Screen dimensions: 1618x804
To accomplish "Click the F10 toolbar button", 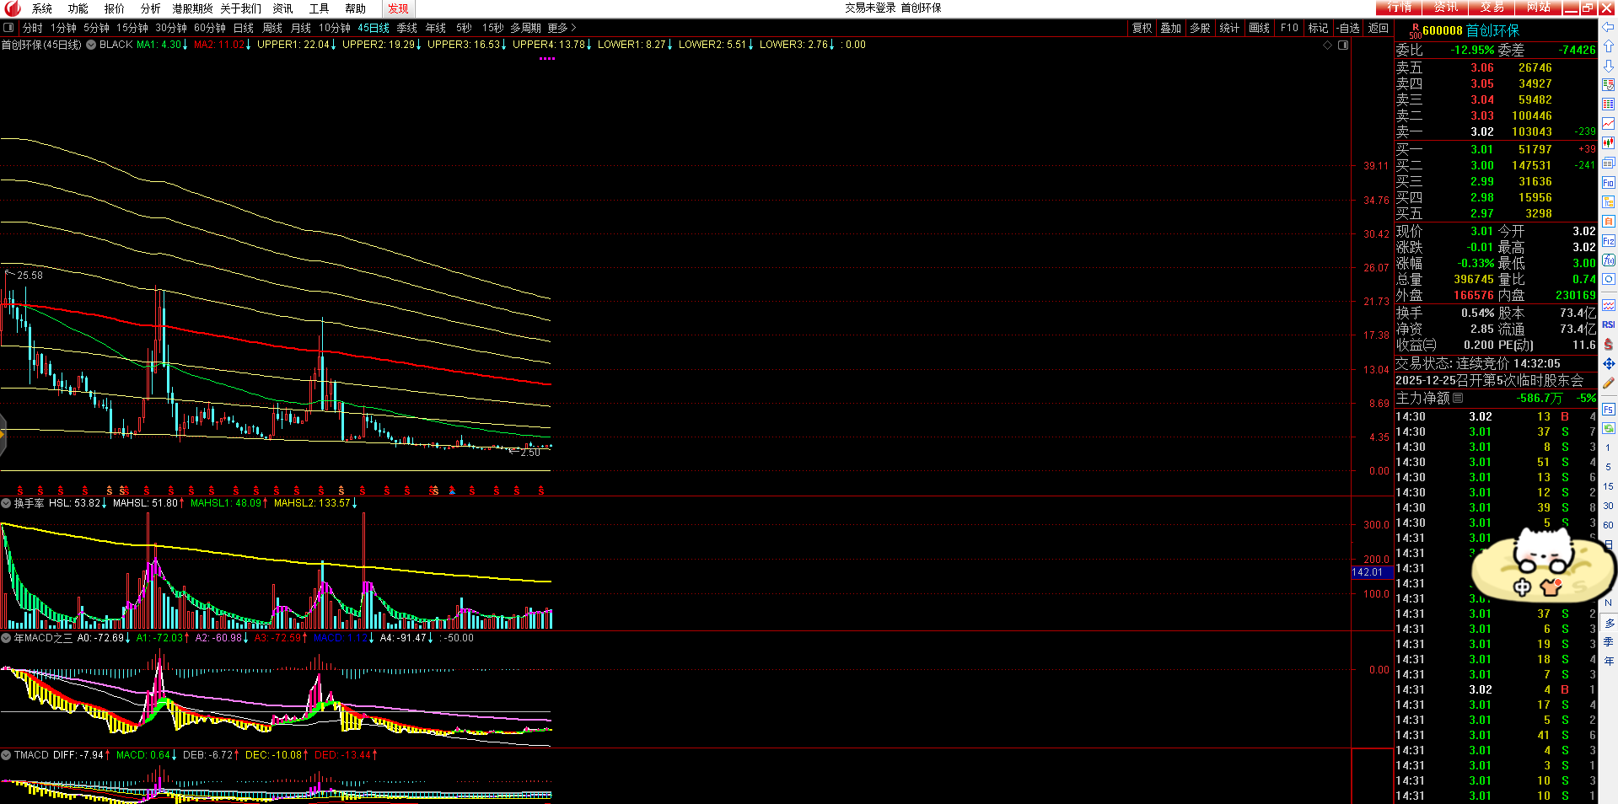I will [x=1289, y=28].
